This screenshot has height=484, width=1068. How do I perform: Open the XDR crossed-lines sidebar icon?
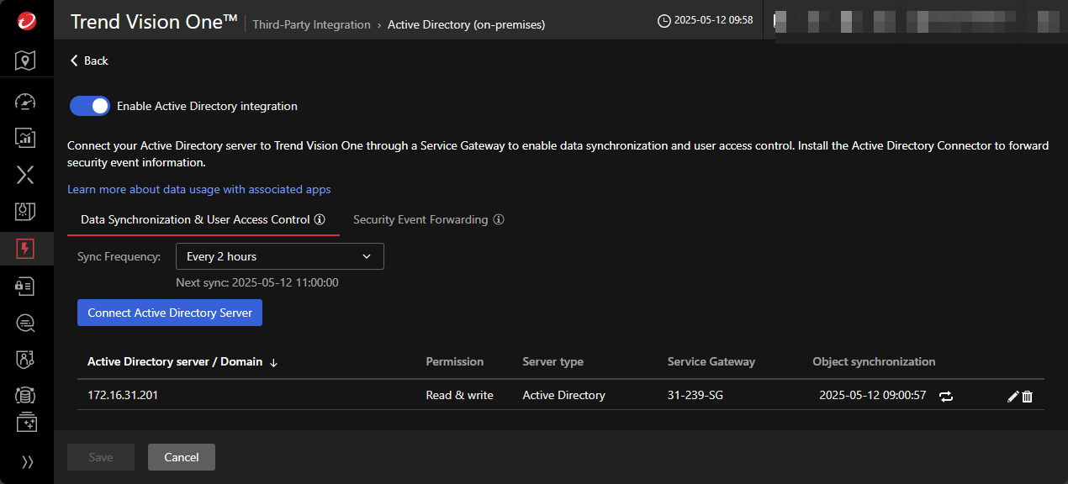tap(26, 174)
